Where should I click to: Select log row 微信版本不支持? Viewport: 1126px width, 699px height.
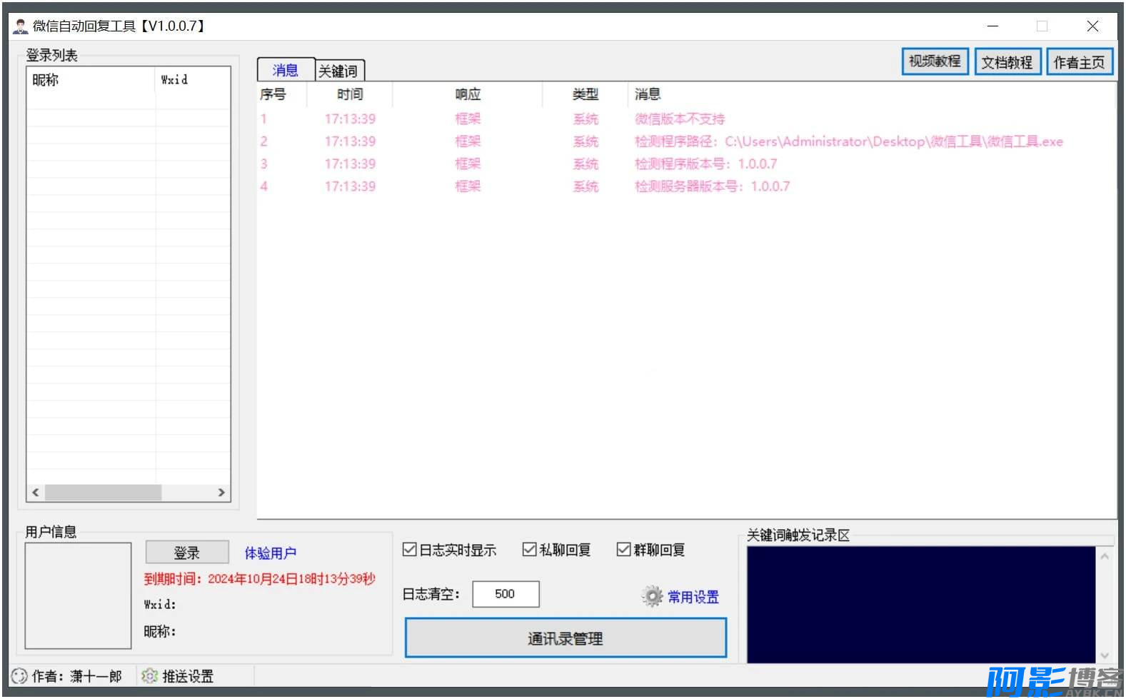(x=685, y=119)
